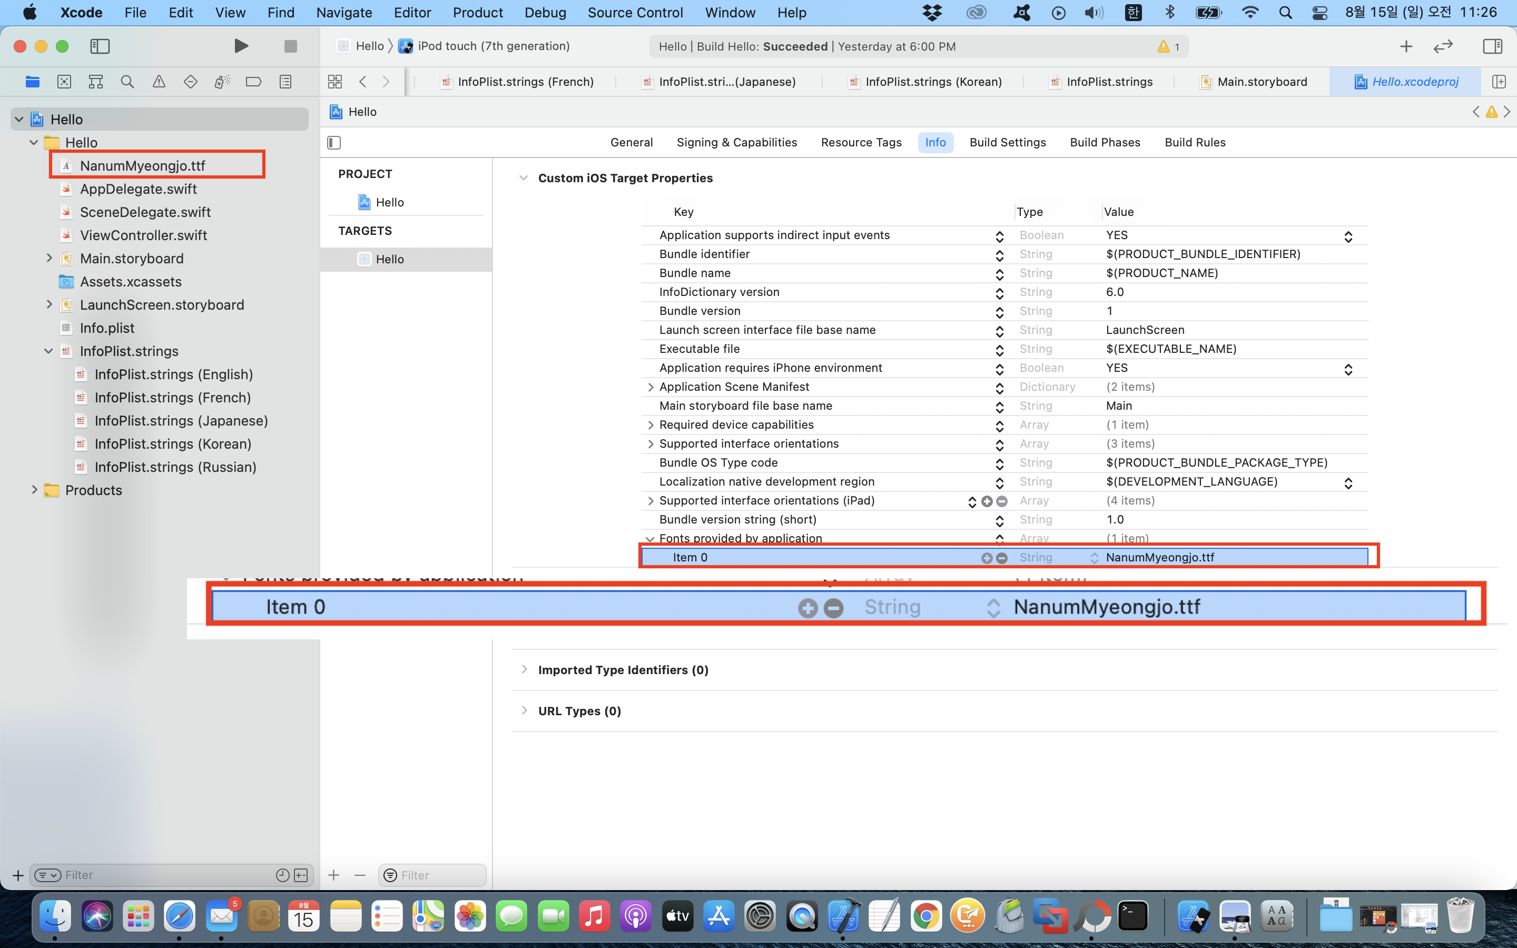Screen dimensions: 1517x948
Task: Open the Report navigator icon
Action: pyautogui.click(x=285, y=82)
